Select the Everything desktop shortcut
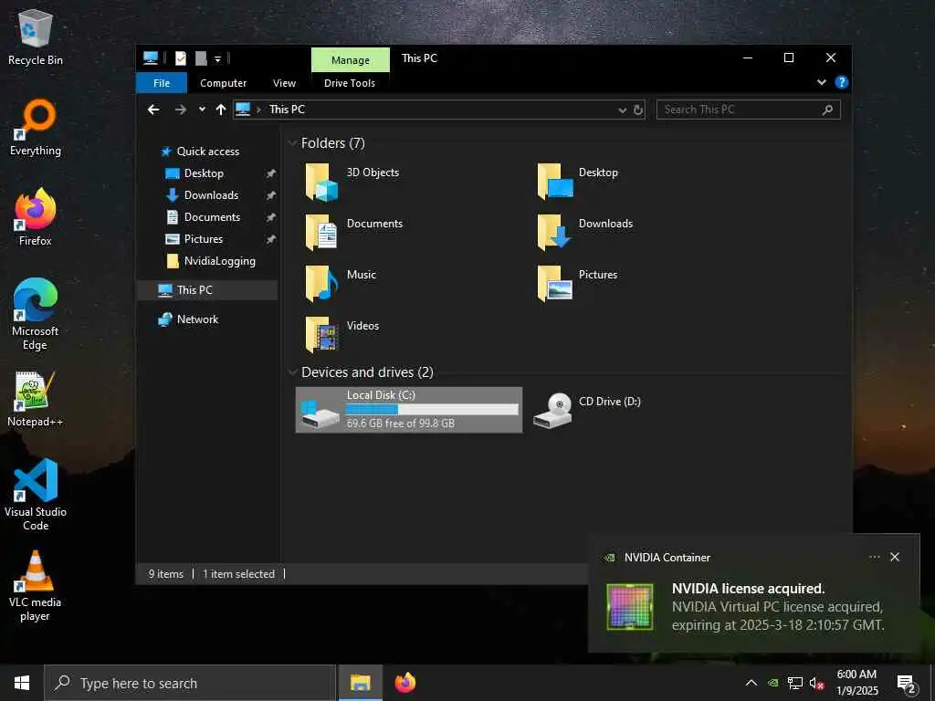The image size is (935, 701). coord(36,128)
